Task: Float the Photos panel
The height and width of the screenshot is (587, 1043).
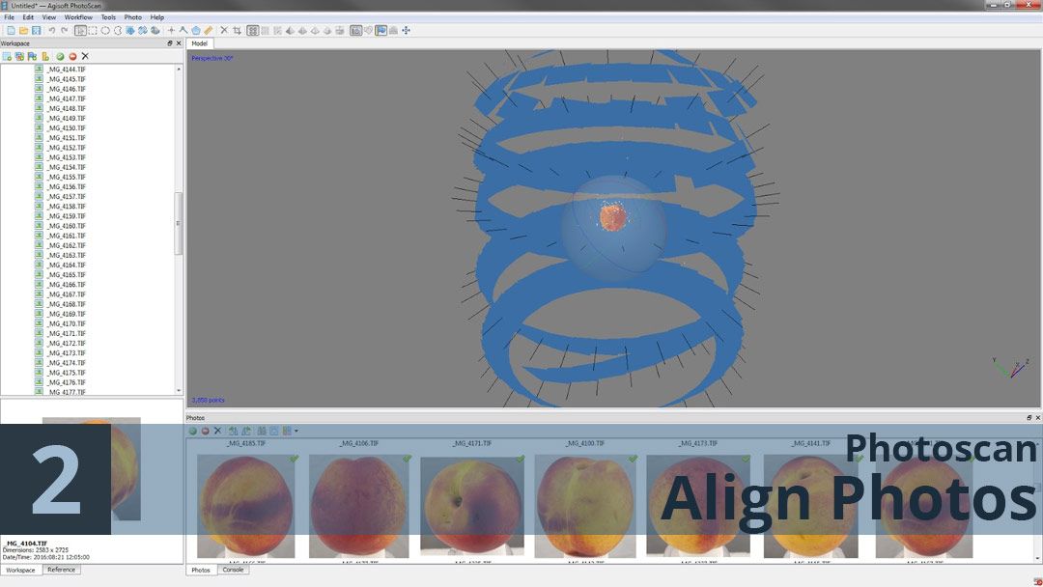Action: 1029,417
